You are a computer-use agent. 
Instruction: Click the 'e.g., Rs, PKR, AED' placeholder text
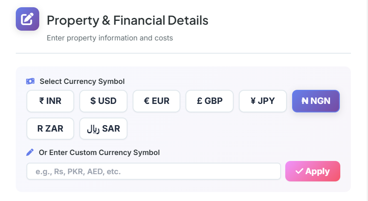pyautogui.click(x=78, y=172)
